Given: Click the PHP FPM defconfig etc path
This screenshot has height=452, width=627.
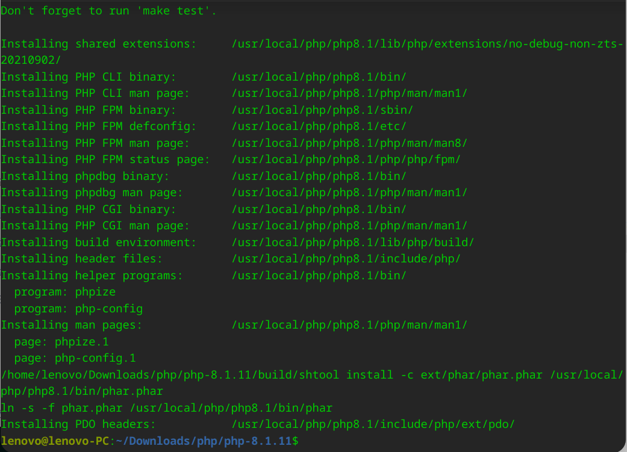Looking at the screenshot, I should coord(319,126).
